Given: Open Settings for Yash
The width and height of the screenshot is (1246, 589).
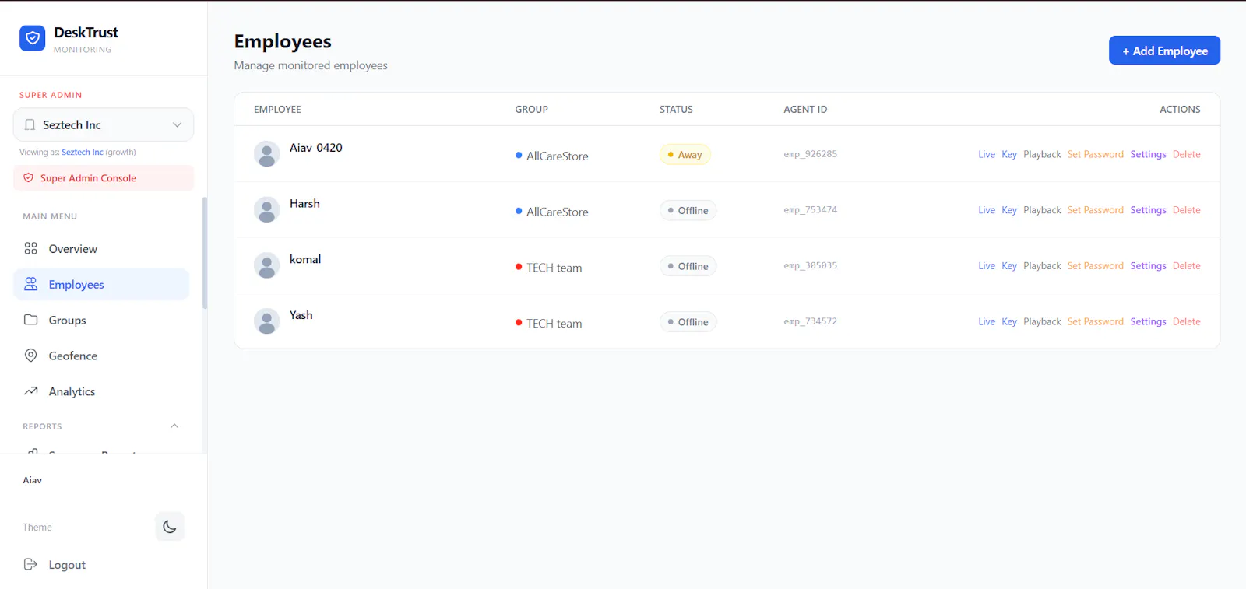Looking at the screenshot, I should [x=1148, y=321].
